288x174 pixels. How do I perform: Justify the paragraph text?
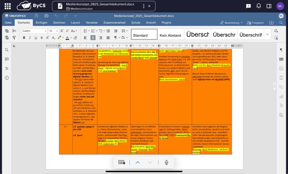[108, 38]
